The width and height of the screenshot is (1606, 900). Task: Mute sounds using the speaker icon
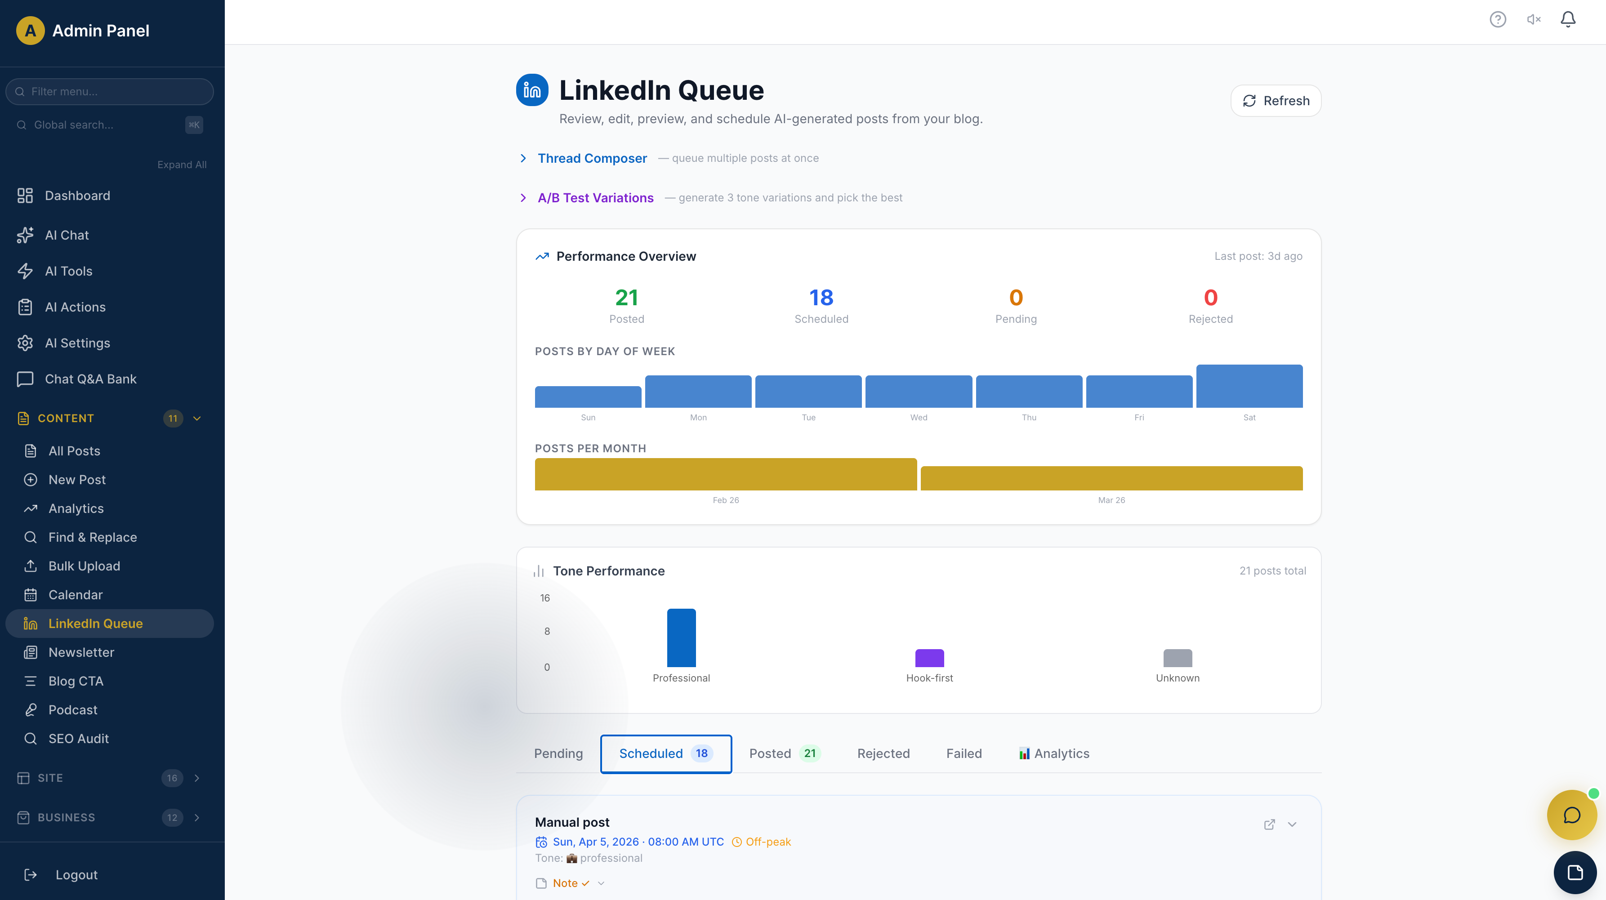[x=1534, y=19]
